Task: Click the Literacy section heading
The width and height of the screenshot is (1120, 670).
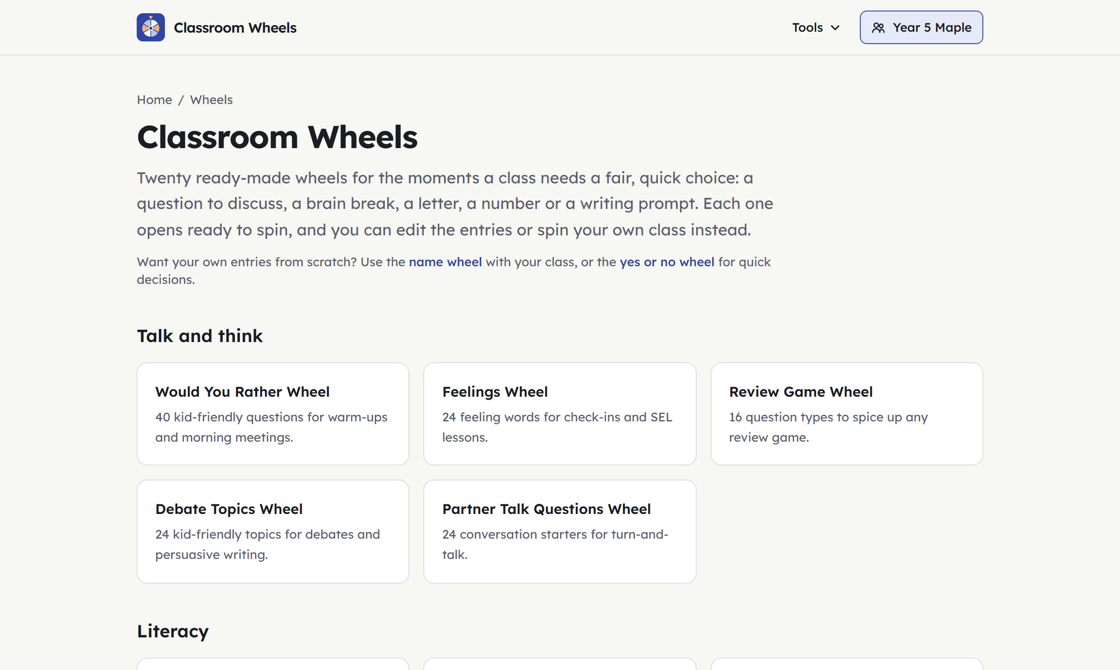Action: [x=172, y=631]
